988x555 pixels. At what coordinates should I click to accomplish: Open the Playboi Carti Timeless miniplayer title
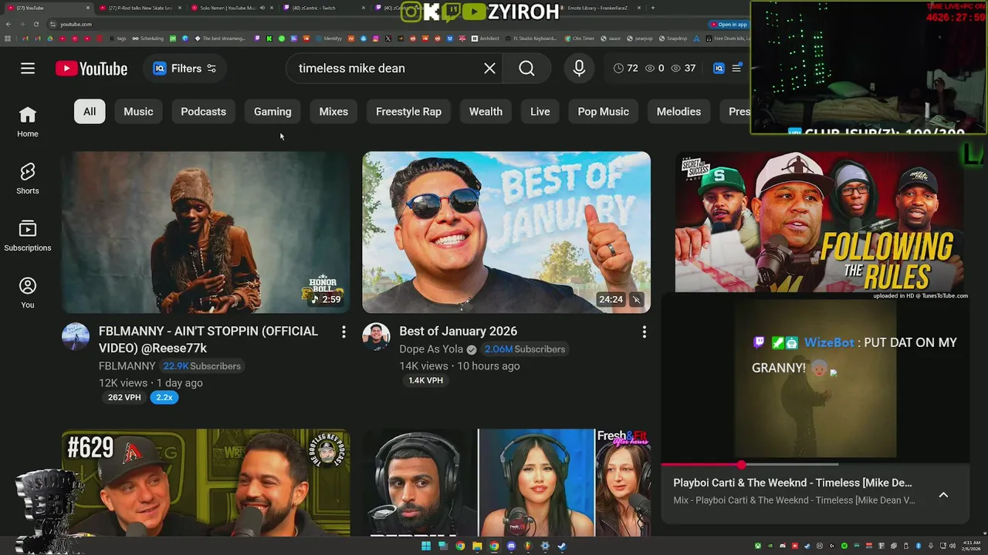coord(793,483)
